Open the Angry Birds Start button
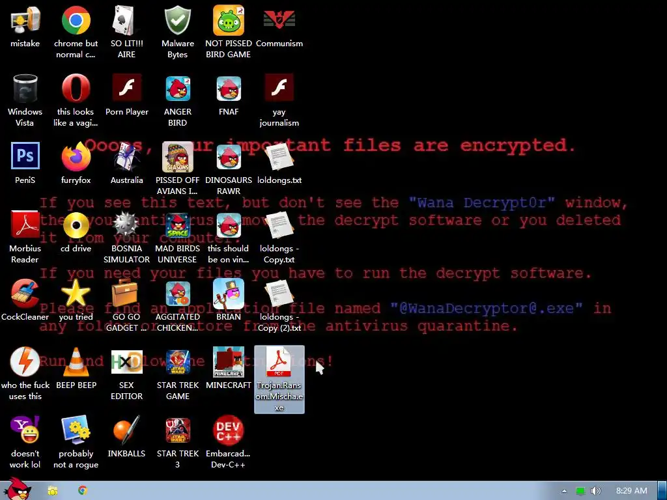Image resolution: width=667 pixels, height=500 pixels. 17,489
